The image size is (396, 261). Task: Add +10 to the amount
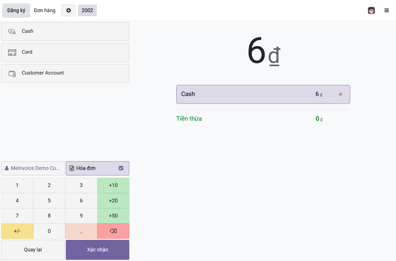(113, 185)
